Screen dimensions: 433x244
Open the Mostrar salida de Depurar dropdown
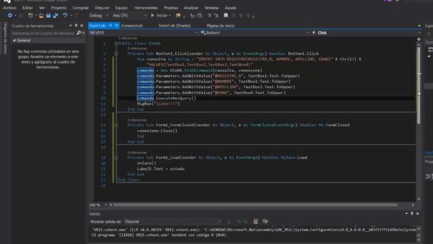173,222
